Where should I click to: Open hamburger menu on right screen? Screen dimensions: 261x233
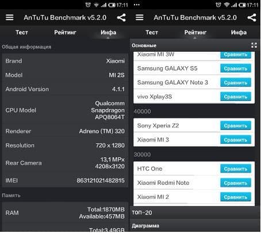[x=139, y=17]
